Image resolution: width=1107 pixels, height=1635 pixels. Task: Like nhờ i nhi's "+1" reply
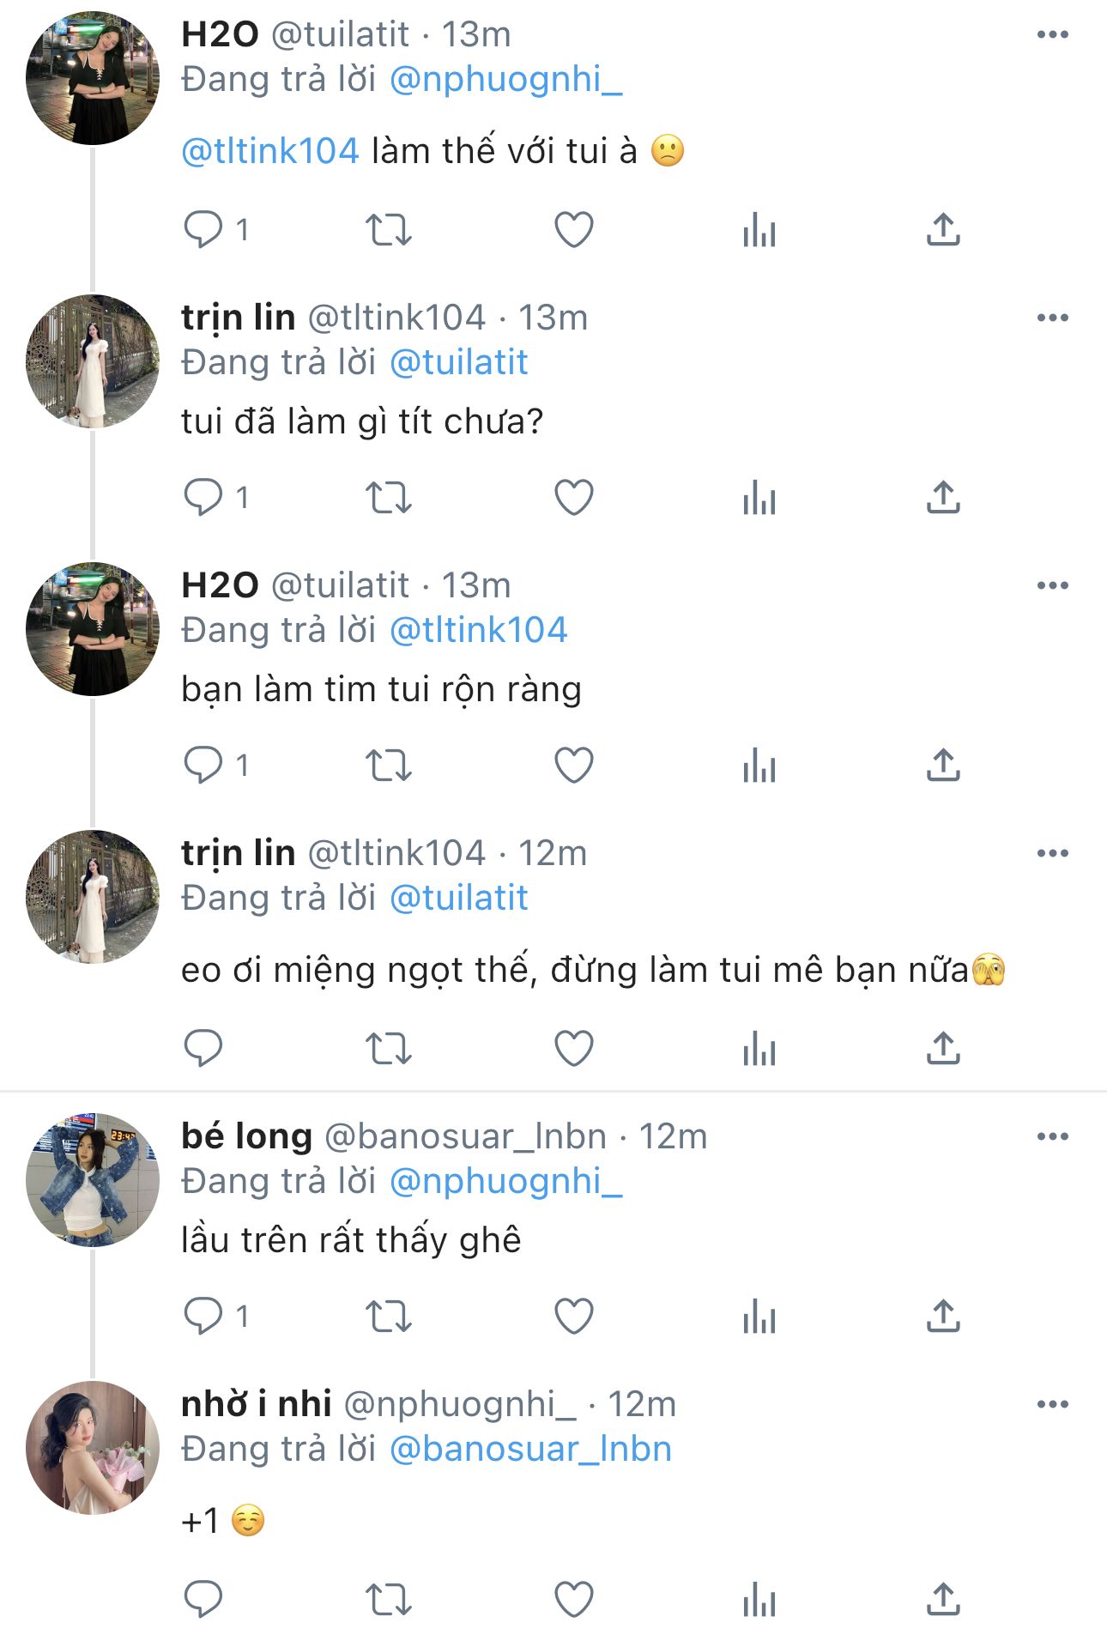(574, 1600)
